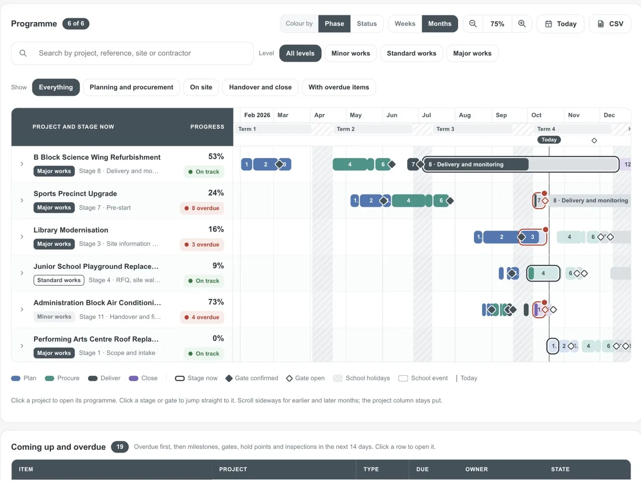The width and height of the screenshot is (641, 481).
Task: Click the 19 count badge
Action: pyautogui.click(x=120, y=447)
